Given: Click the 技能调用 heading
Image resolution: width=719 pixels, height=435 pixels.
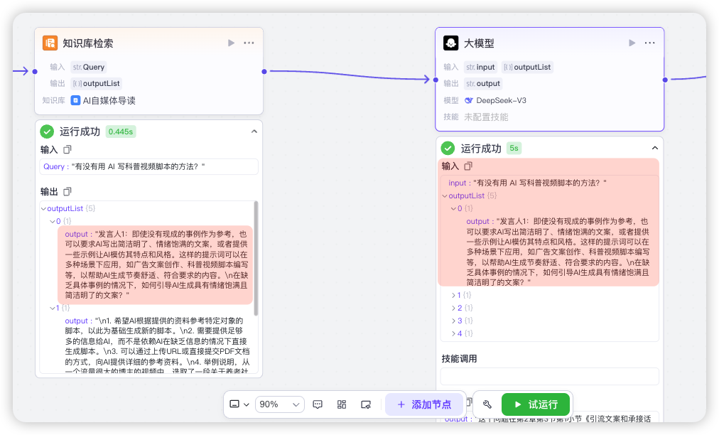Looking at the screenshot, I should (x=459, y=358).
